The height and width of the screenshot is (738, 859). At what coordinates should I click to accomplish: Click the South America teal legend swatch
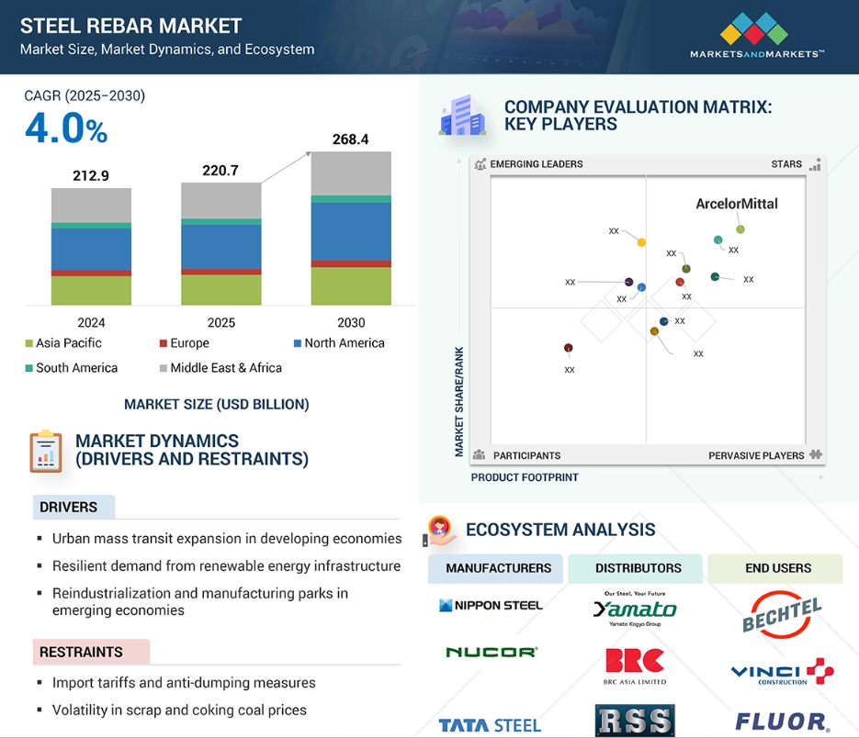(29, 368)
